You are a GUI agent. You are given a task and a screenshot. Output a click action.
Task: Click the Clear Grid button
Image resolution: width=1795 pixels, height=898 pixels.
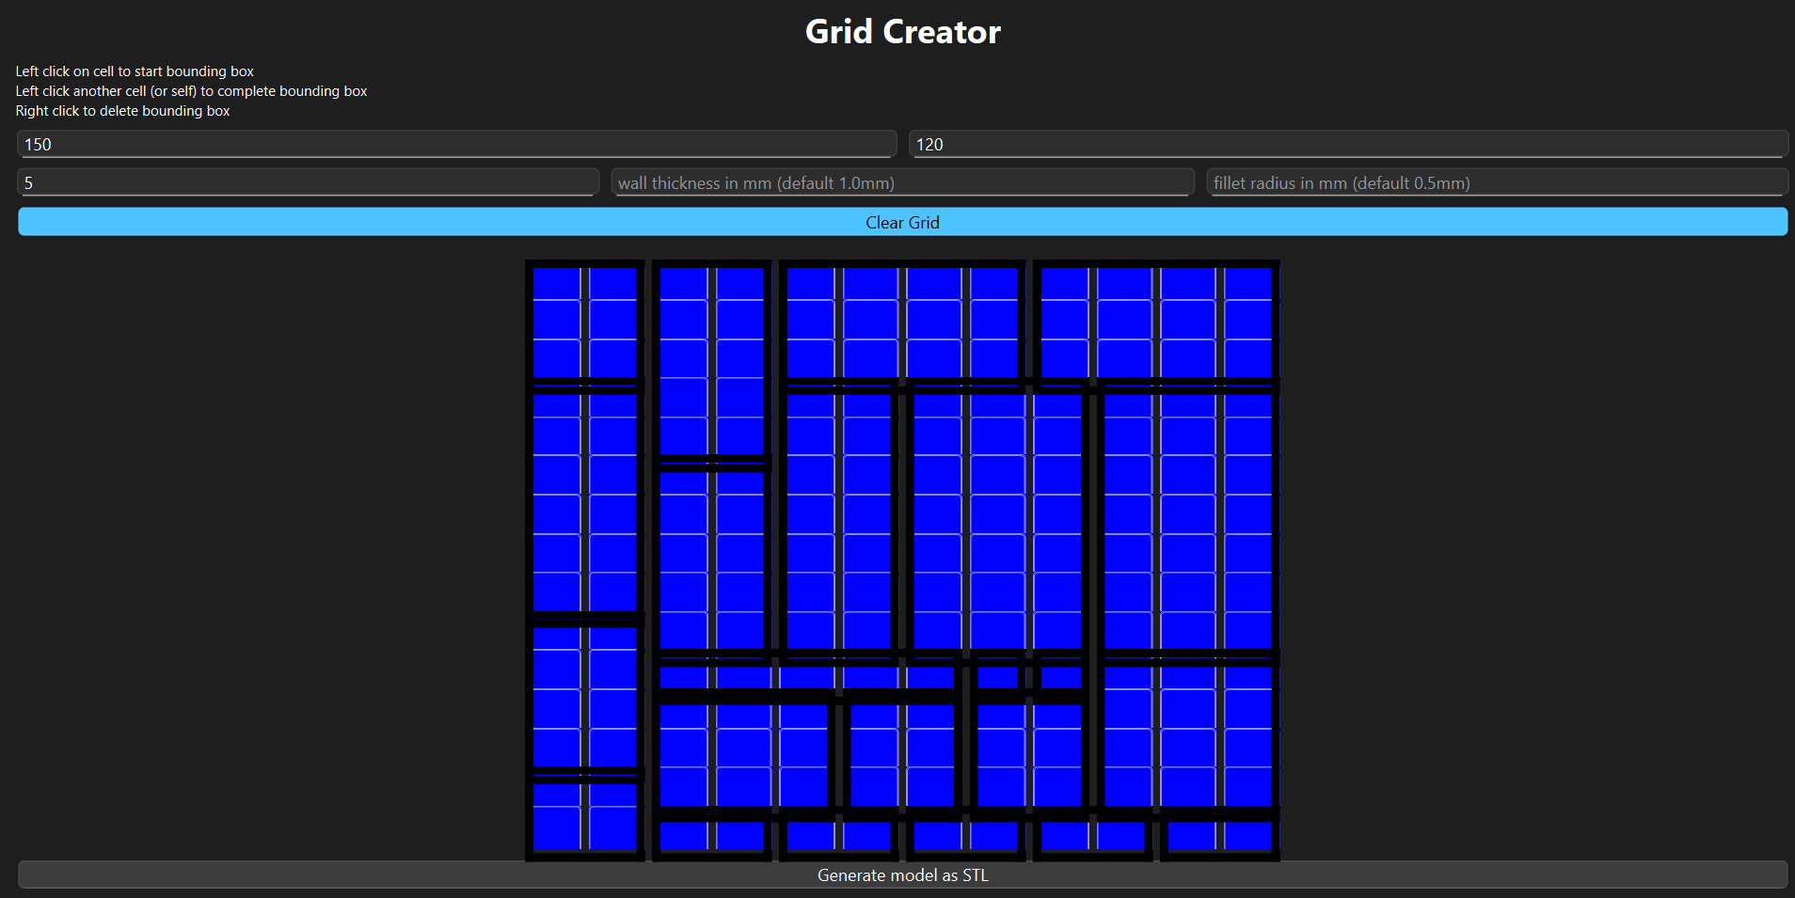point(902,222)
